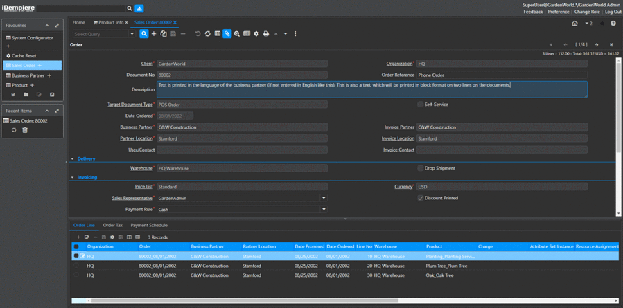
Task: Click the New Record plus icon in toolbar
Action: (x=154, y=34)
